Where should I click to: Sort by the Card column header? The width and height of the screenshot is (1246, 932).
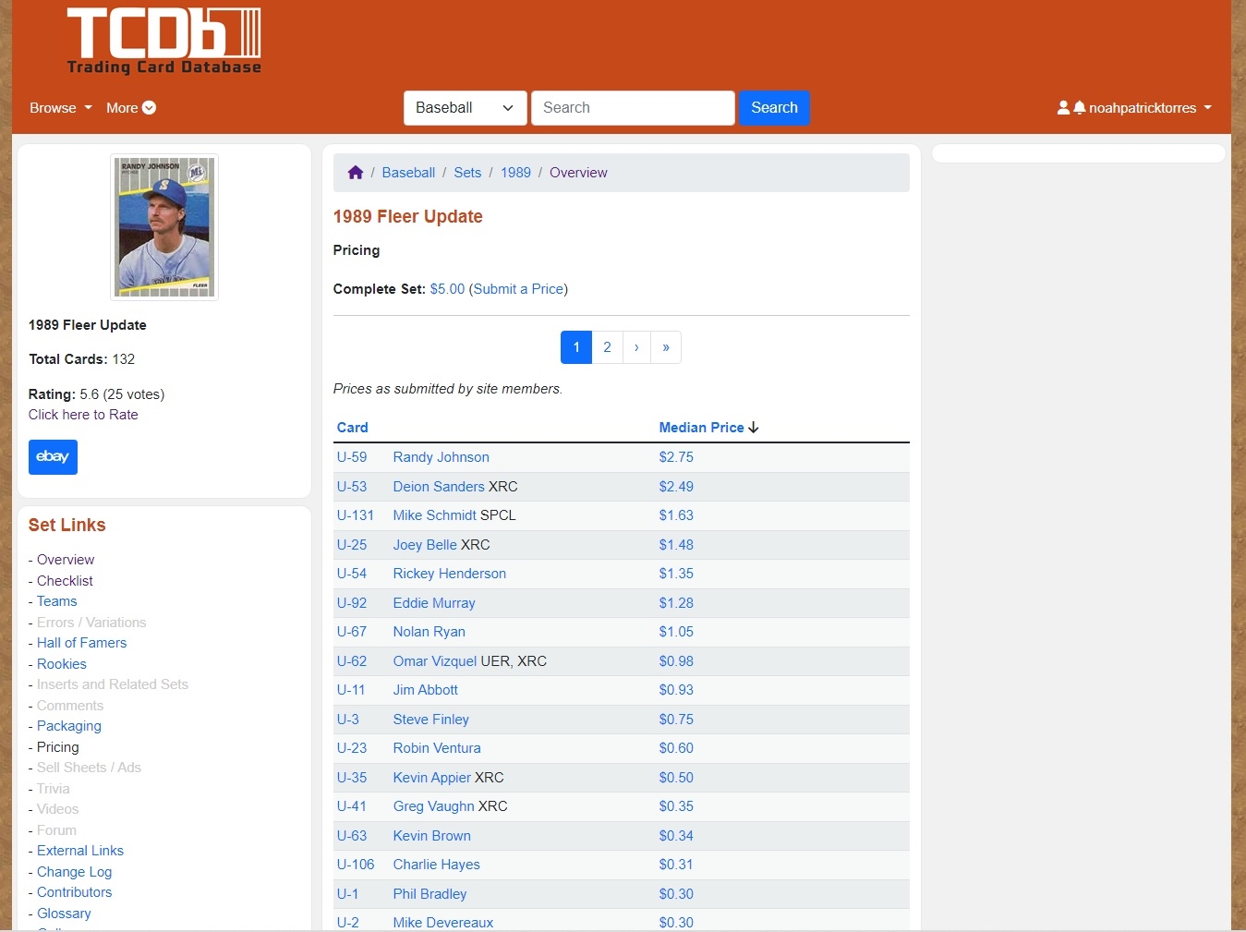coord(352,428)
